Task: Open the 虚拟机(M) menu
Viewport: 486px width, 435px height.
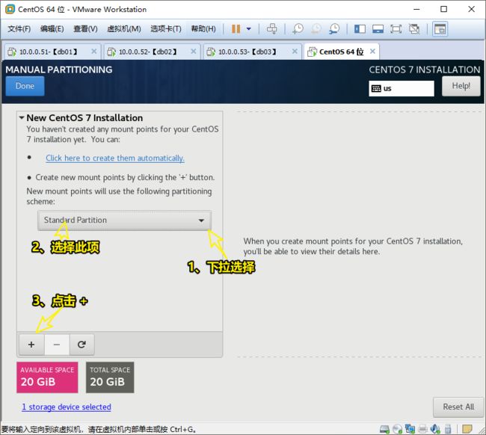Action: 123,29
